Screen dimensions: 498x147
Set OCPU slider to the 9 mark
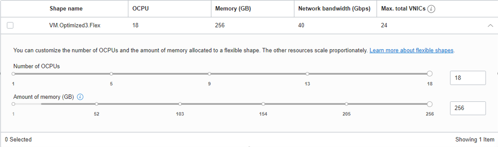point(209,74)
